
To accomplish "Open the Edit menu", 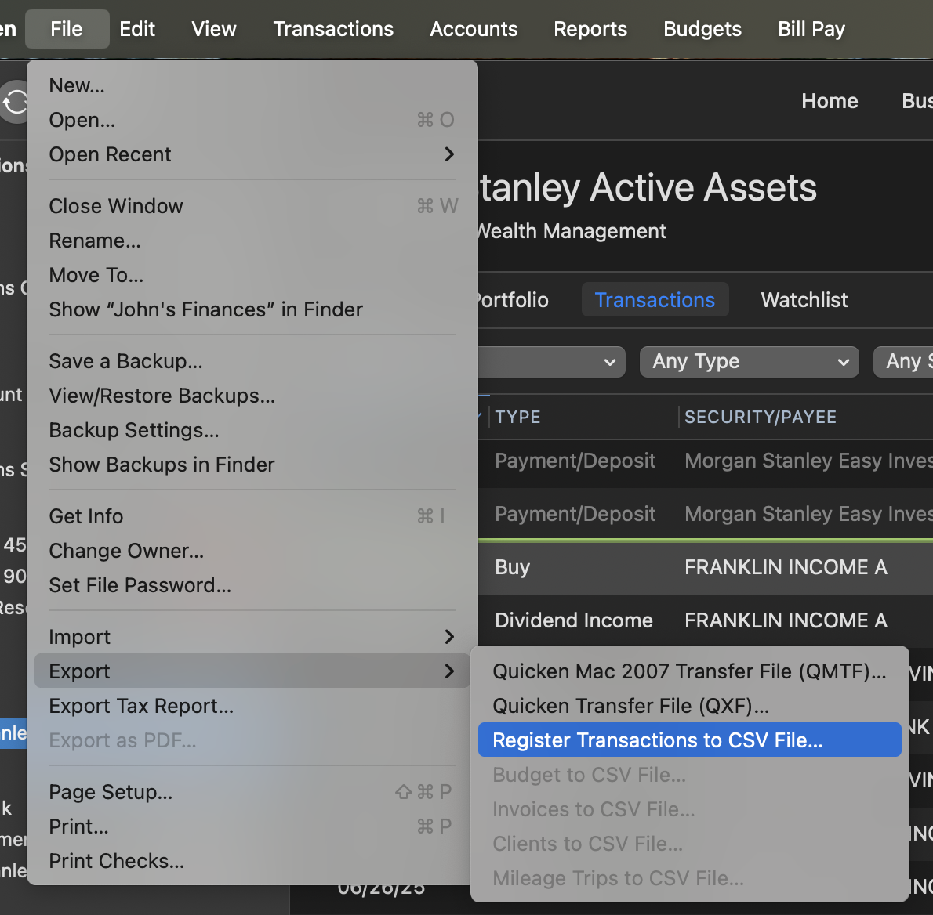I will click(137, 28).
